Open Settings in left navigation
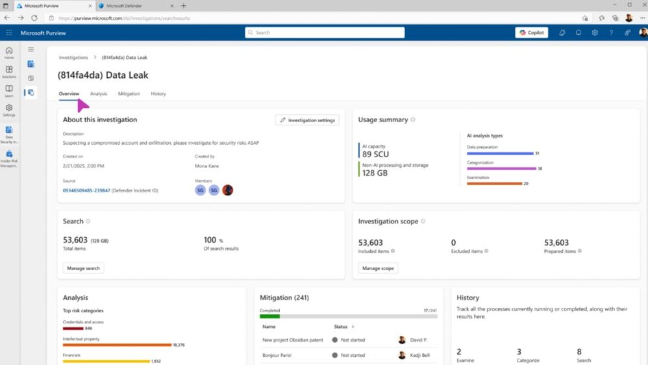Screen dimensions: 648x365 (x=9, y=110)
